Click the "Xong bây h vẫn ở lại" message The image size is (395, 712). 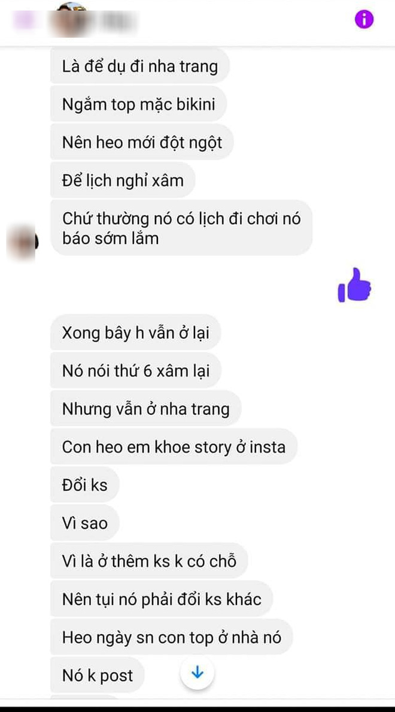point(136,333)
